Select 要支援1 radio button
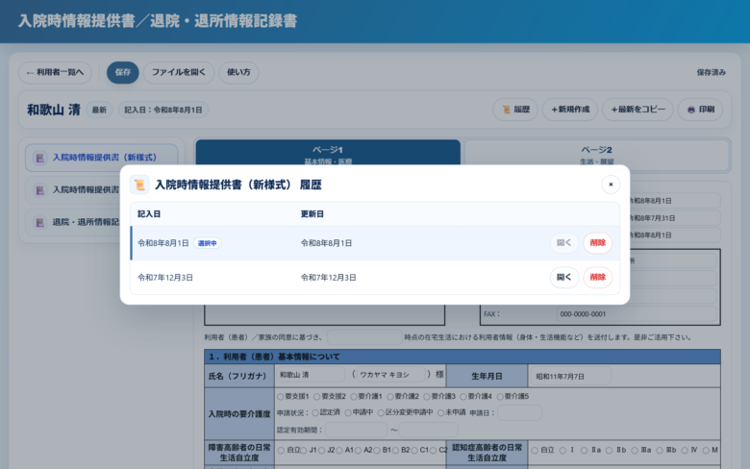Image resolution: width=750 pixels, height=469 pixels. tap(281, 397)
